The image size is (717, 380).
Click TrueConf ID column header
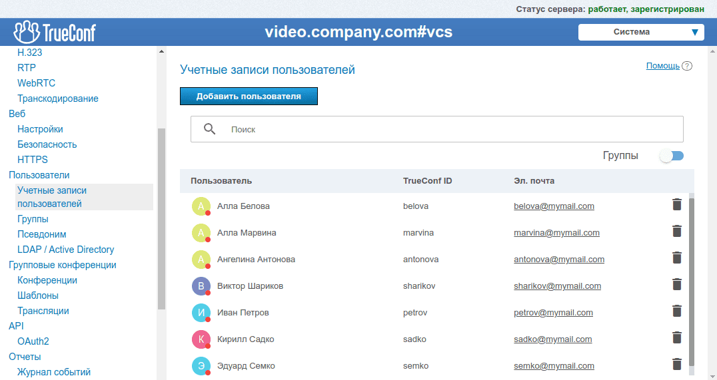tap(428, 181)
